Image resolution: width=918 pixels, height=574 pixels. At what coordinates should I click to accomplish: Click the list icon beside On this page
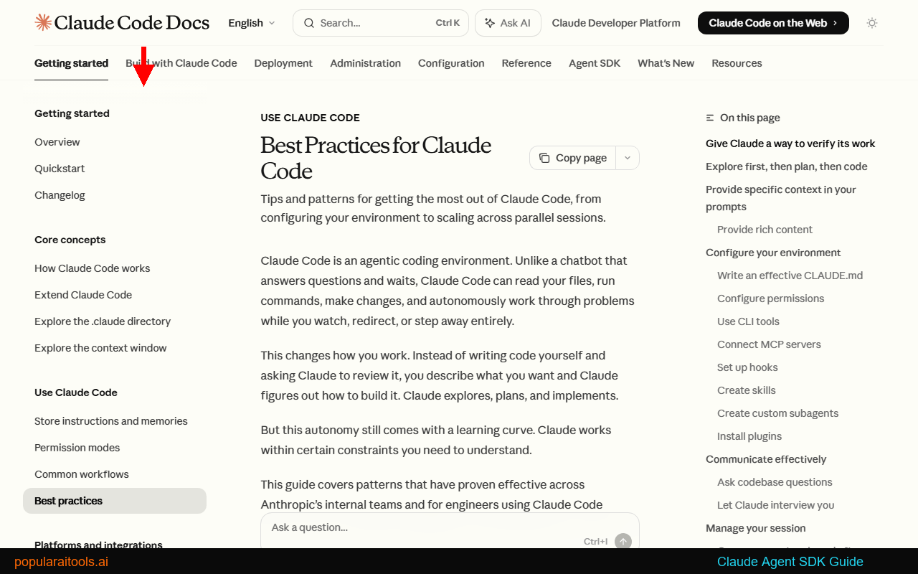(x=709, y=117)
